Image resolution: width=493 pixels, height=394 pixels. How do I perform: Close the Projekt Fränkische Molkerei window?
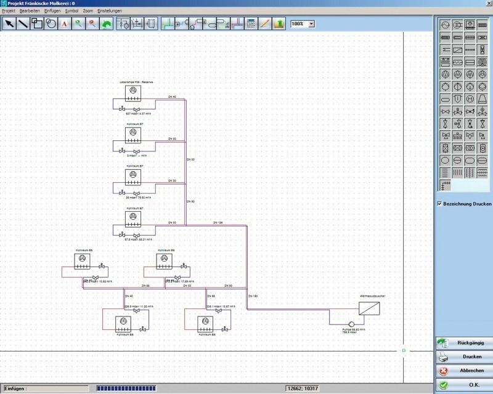coord(489,3)
